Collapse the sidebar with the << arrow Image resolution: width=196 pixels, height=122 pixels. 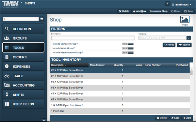(x=44, y=120)
